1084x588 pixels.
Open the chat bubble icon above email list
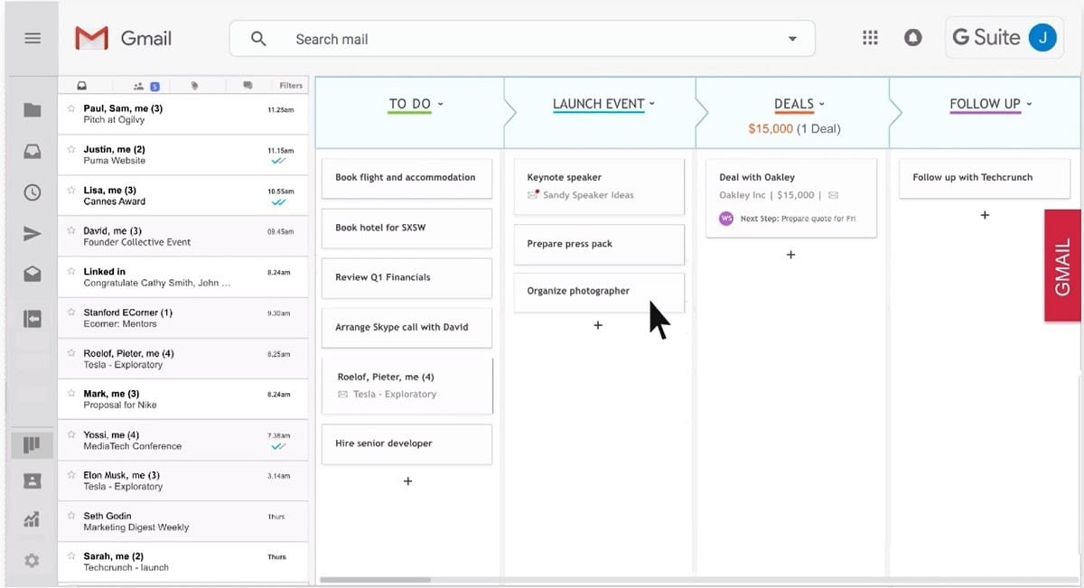pos(248,85)
